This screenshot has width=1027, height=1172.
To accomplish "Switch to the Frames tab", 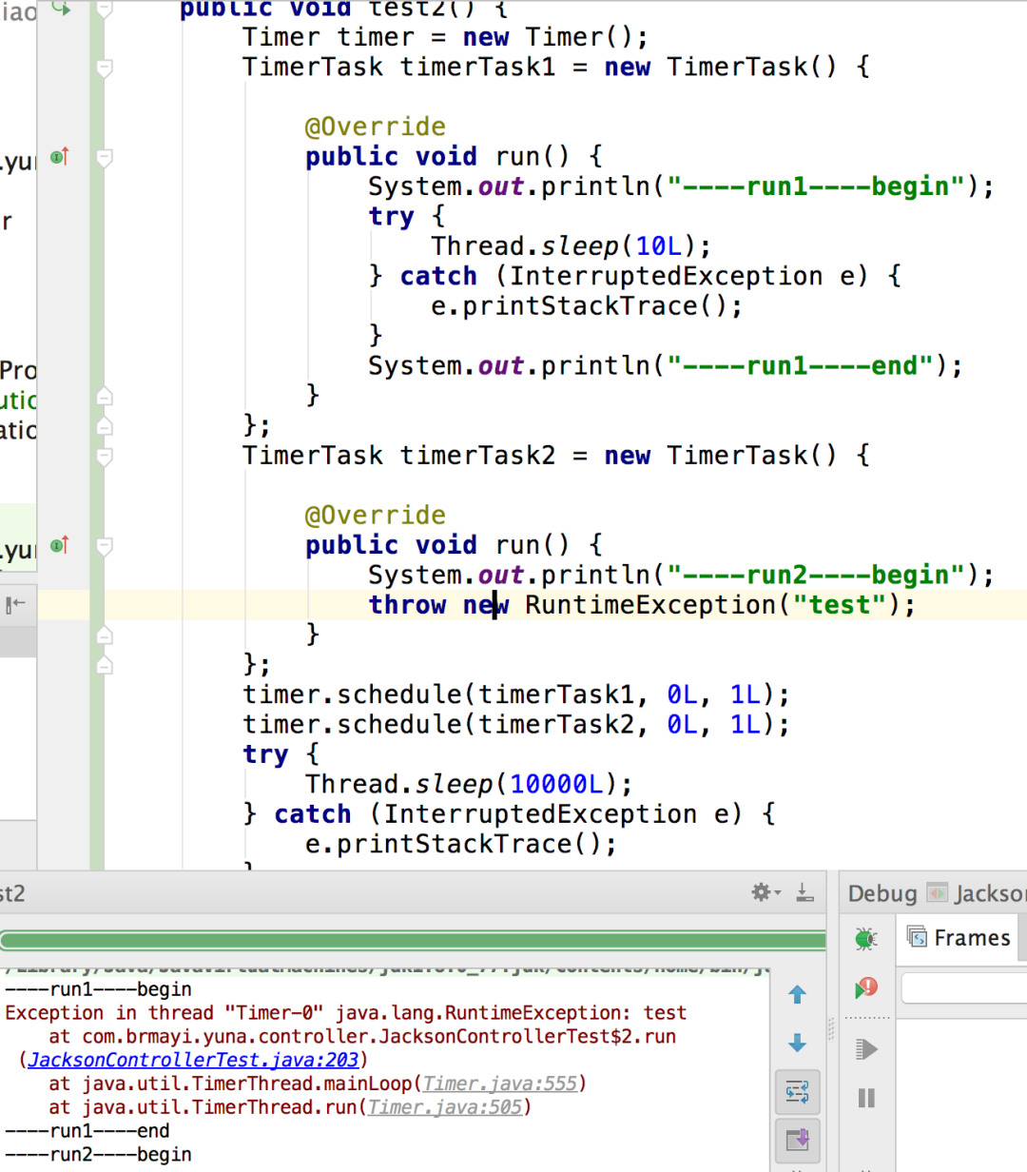I will pyautogui.click(x=959, y=938).
